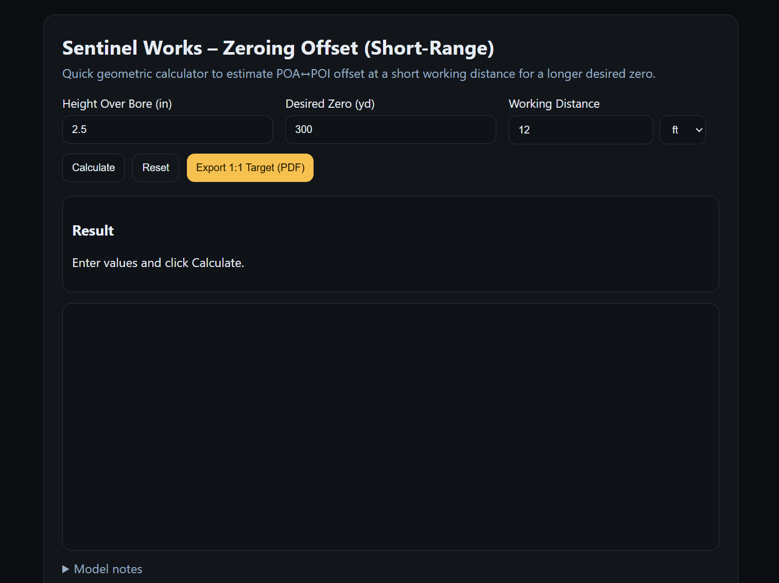Click the quick geometric calculator subtitle
779x583 pixels.
click(x=359, y=74)
